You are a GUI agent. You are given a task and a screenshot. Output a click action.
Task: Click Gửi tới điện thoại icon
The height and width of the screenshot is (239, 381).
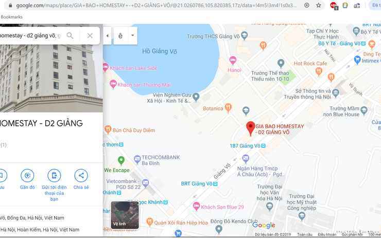click(x=54, y=175)
